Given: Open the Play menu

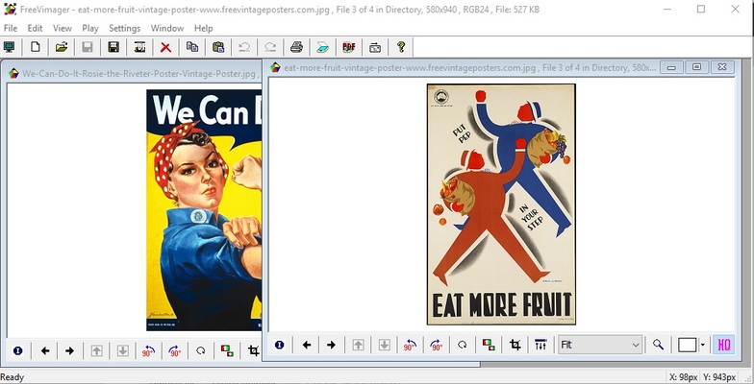Looking at the screenshot, I should (x=90, y=29).
